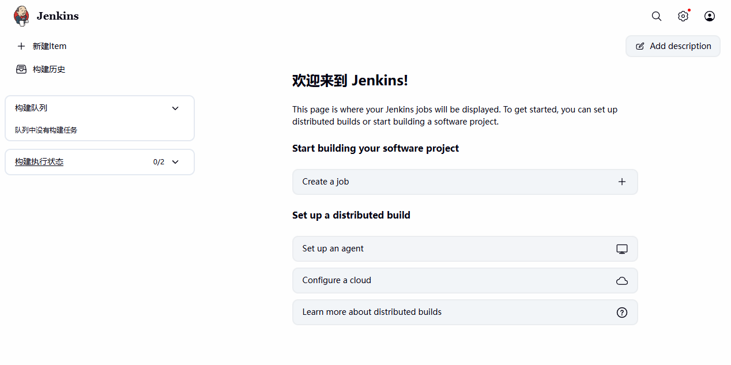Select the monitor icon on Set up an agent

pyautogui.click(x=622, y=249)
